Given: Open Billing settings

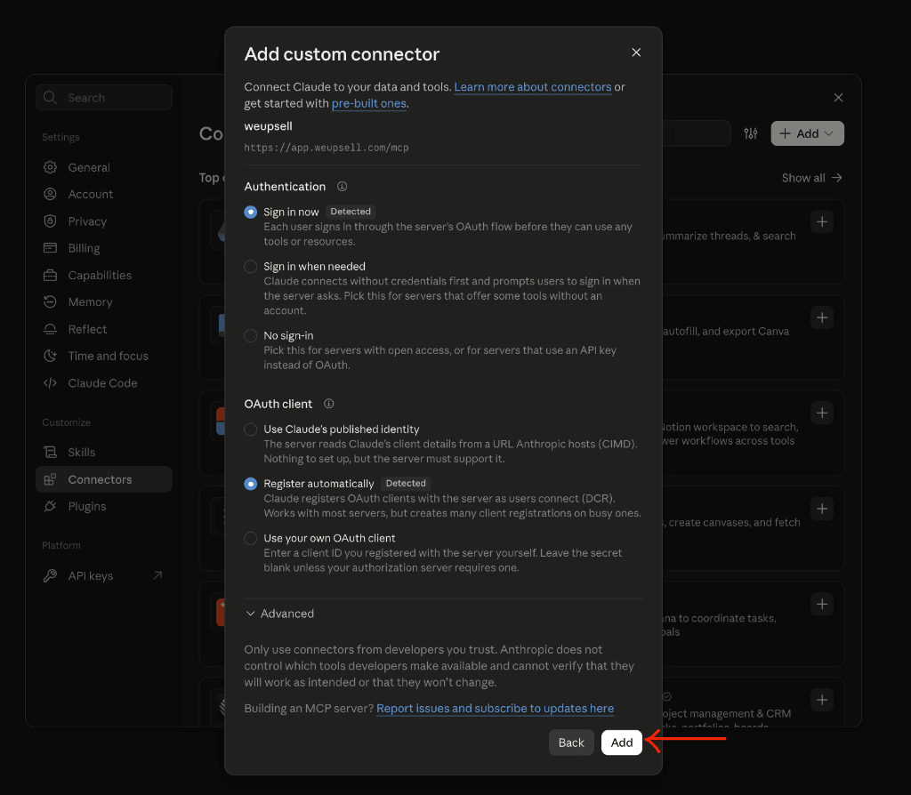Looking at the screenshot, I should 84,248.
